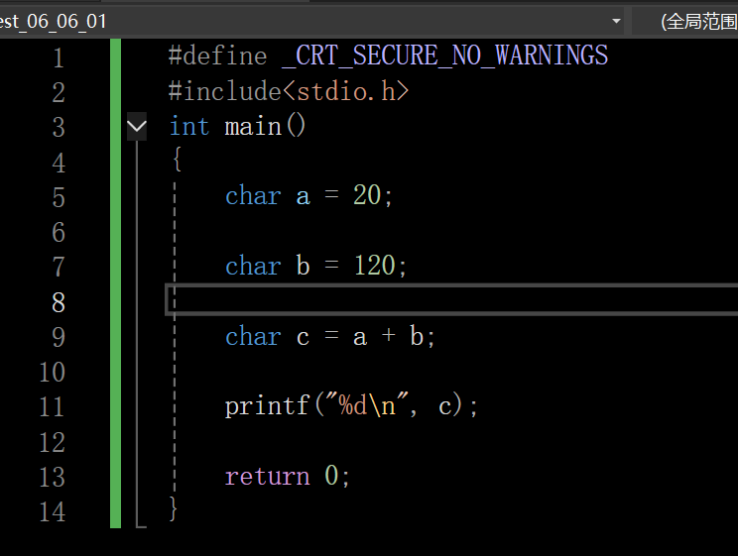Click line number 14 in the gutter
738x556 pixels.
pyautogui.click(x=52, y=511)
